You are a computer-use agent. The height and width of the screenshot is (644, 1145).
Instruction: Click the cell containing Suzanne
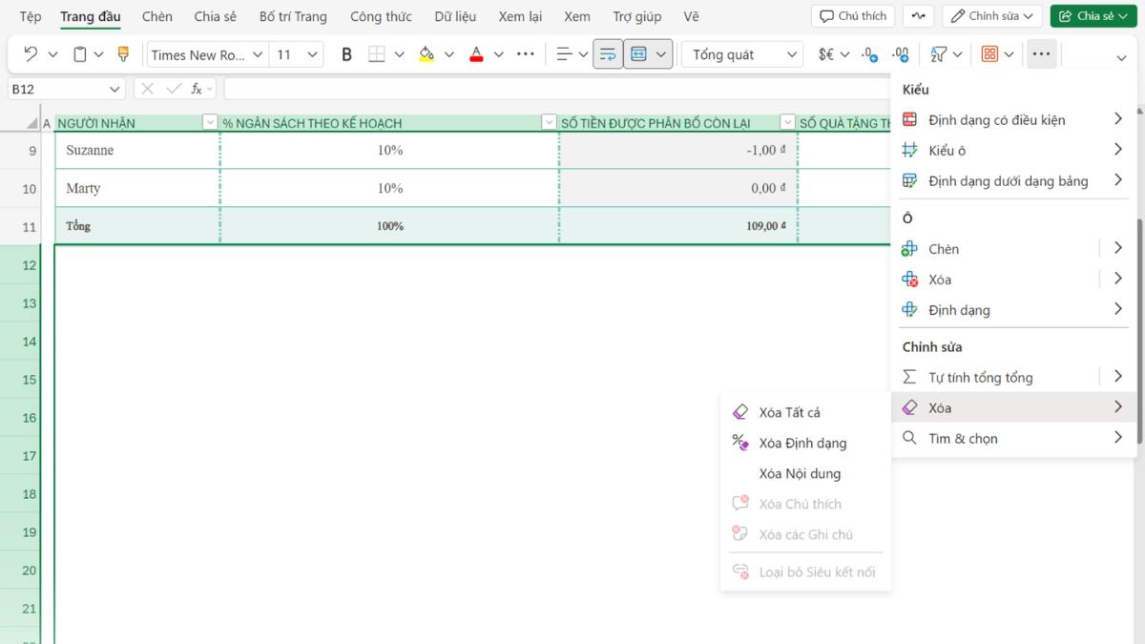(137, 151)
